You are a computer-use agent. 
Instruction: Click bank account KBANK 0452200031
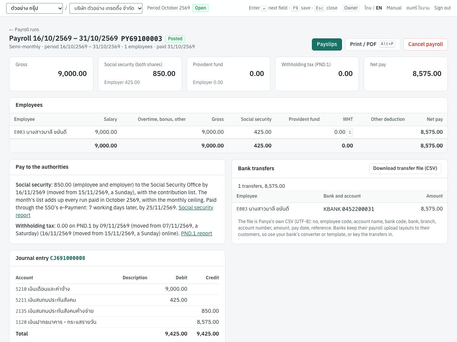(x=349, y=209)
